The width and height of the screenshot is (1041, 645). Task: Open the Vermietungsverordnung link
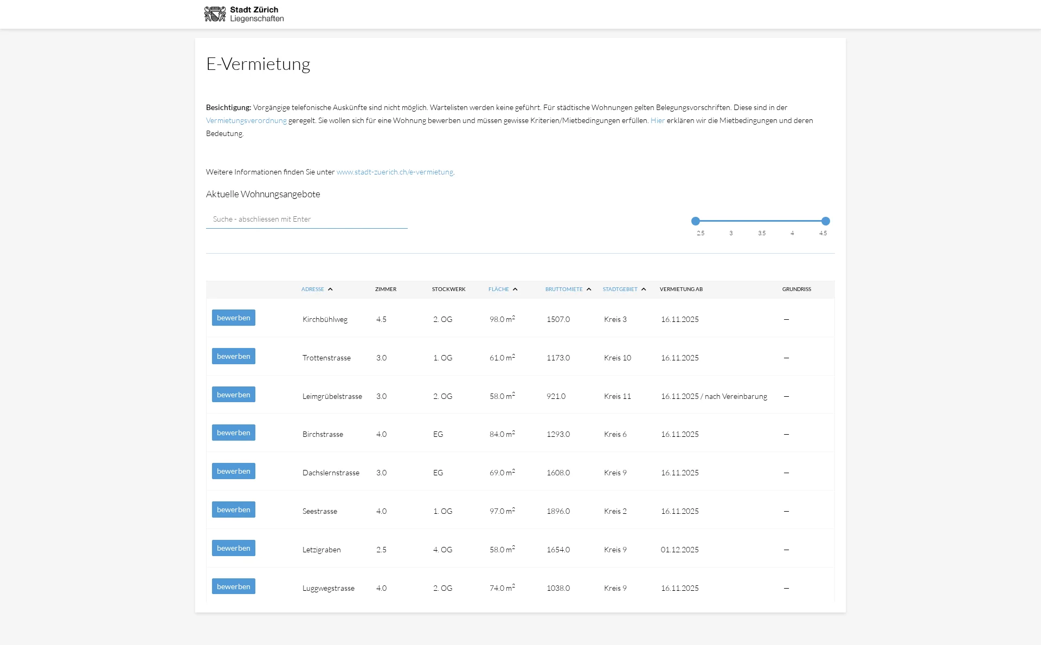(246, 121)
